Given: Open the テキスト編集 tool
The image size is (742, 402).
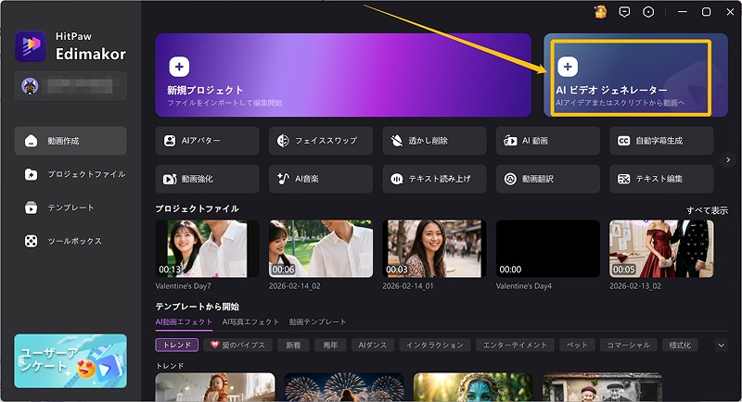Looking at the screenshot, I should (661, 179).
